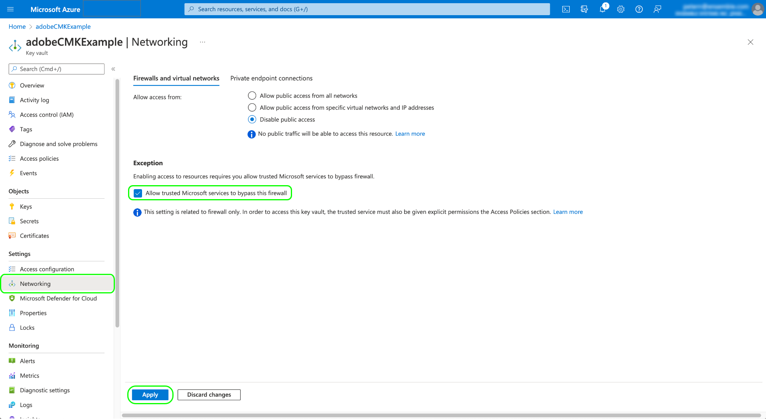Image resolution: width=766 pixels, height=419 pixels.
Task: Click the Discard changes button
Action: click(x=209, y=395)
